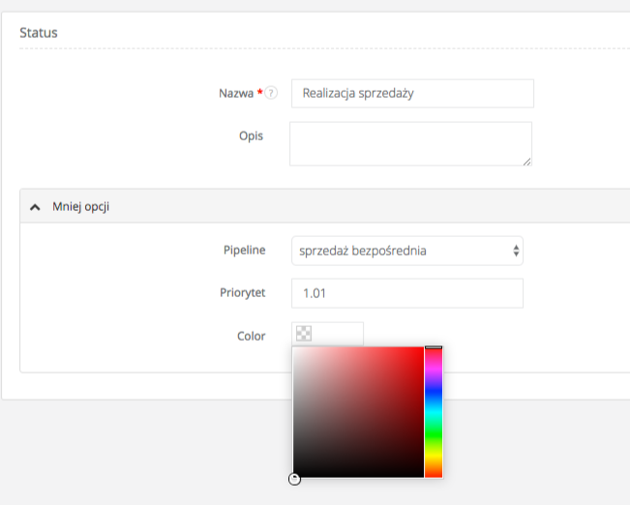The width and height of the screenshot is (630, 505).
Task: Click the transparent checkerboard color swatch
Action: tap(304, 334)
